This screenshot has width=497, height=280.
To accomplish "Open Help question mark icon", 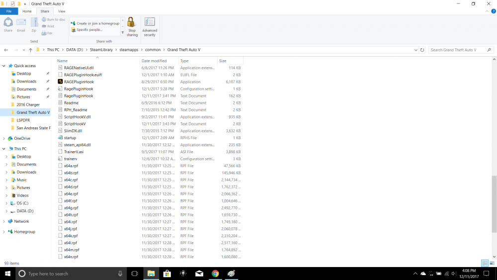I will pos(494,11).
